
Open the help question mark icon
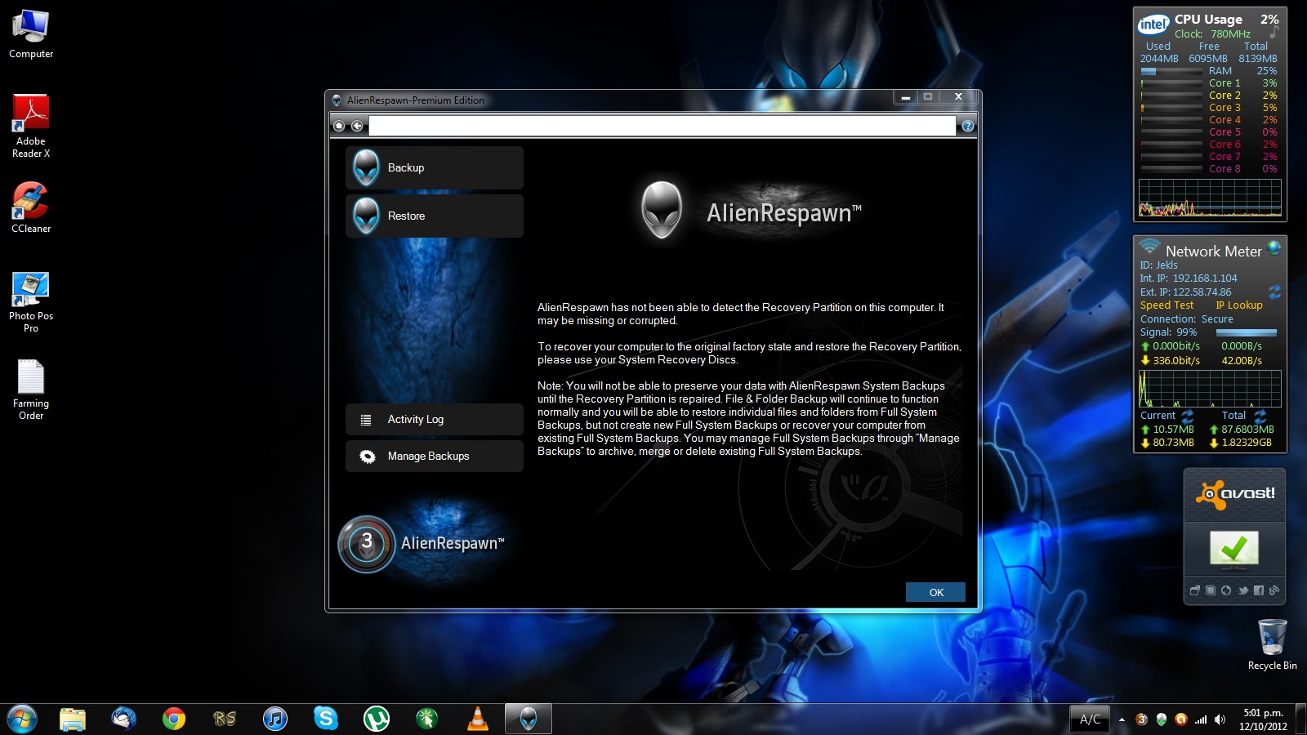[968, 126]
